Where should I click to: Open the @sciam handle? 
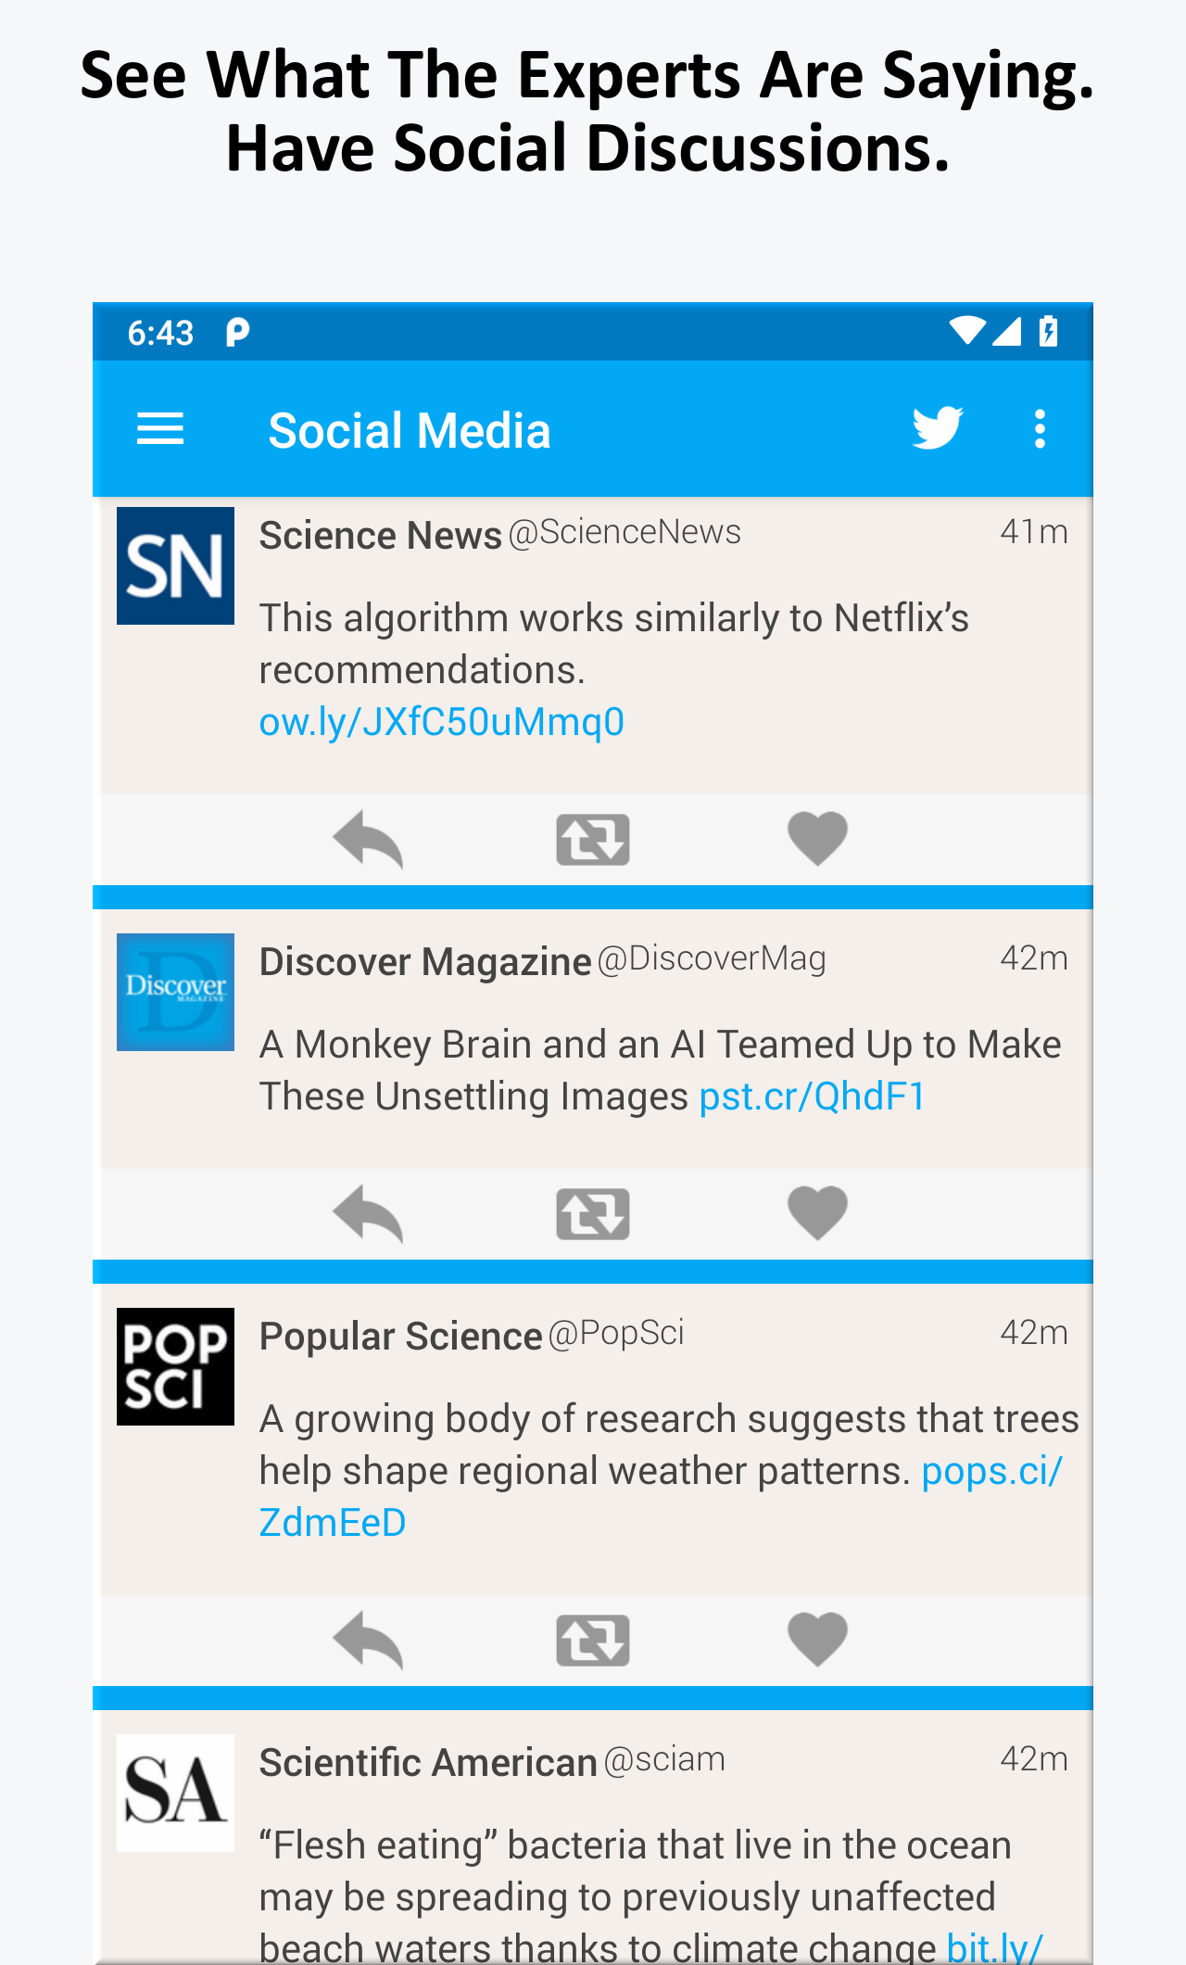(x=664, y=1759)
